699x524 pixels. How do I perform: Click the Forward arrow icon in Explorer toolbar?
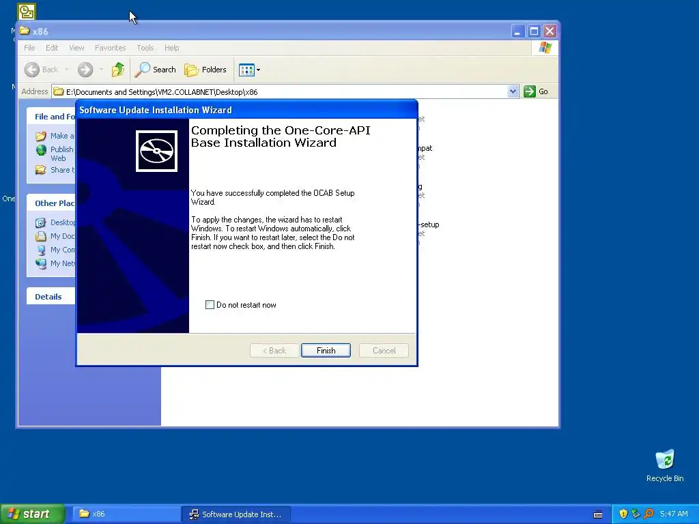[x=85, y=70]
